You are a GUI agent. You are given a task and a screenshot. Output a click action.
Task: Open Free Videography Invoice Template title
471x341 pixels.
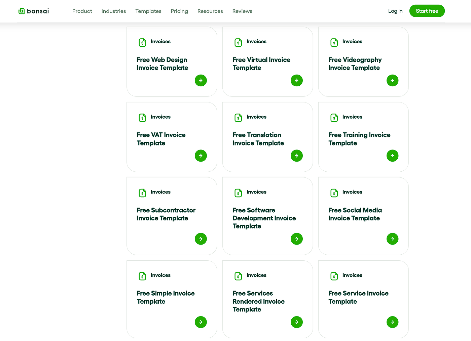[355, 64]
